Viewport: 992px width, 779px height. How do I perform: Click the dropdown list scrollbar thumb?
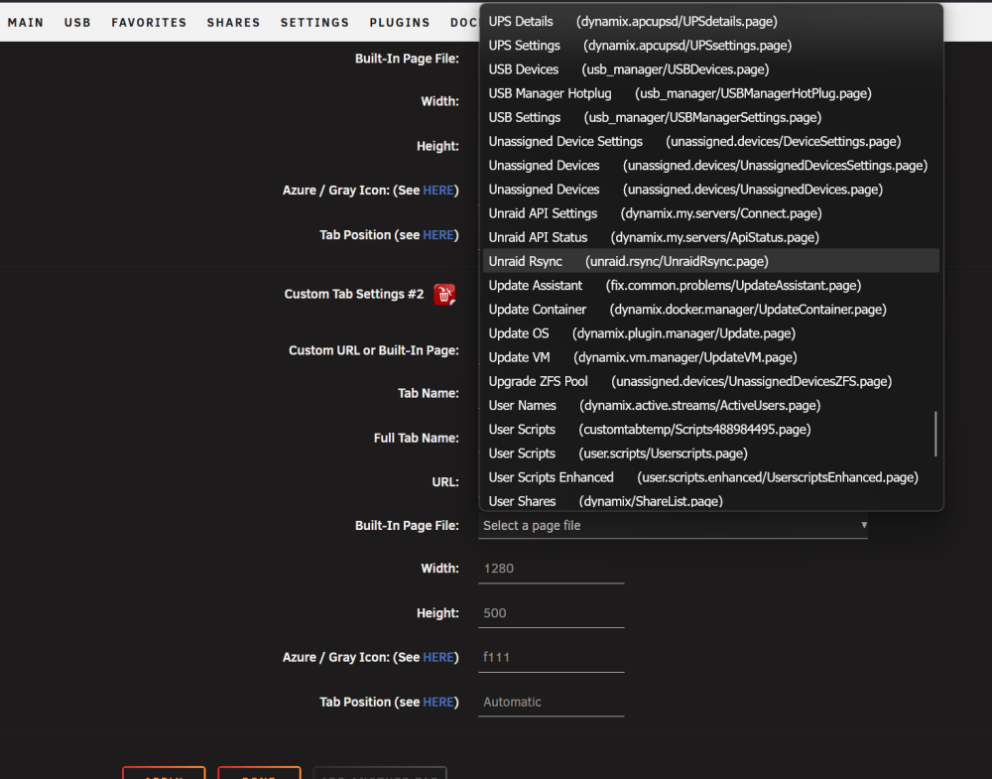point(935,434)
